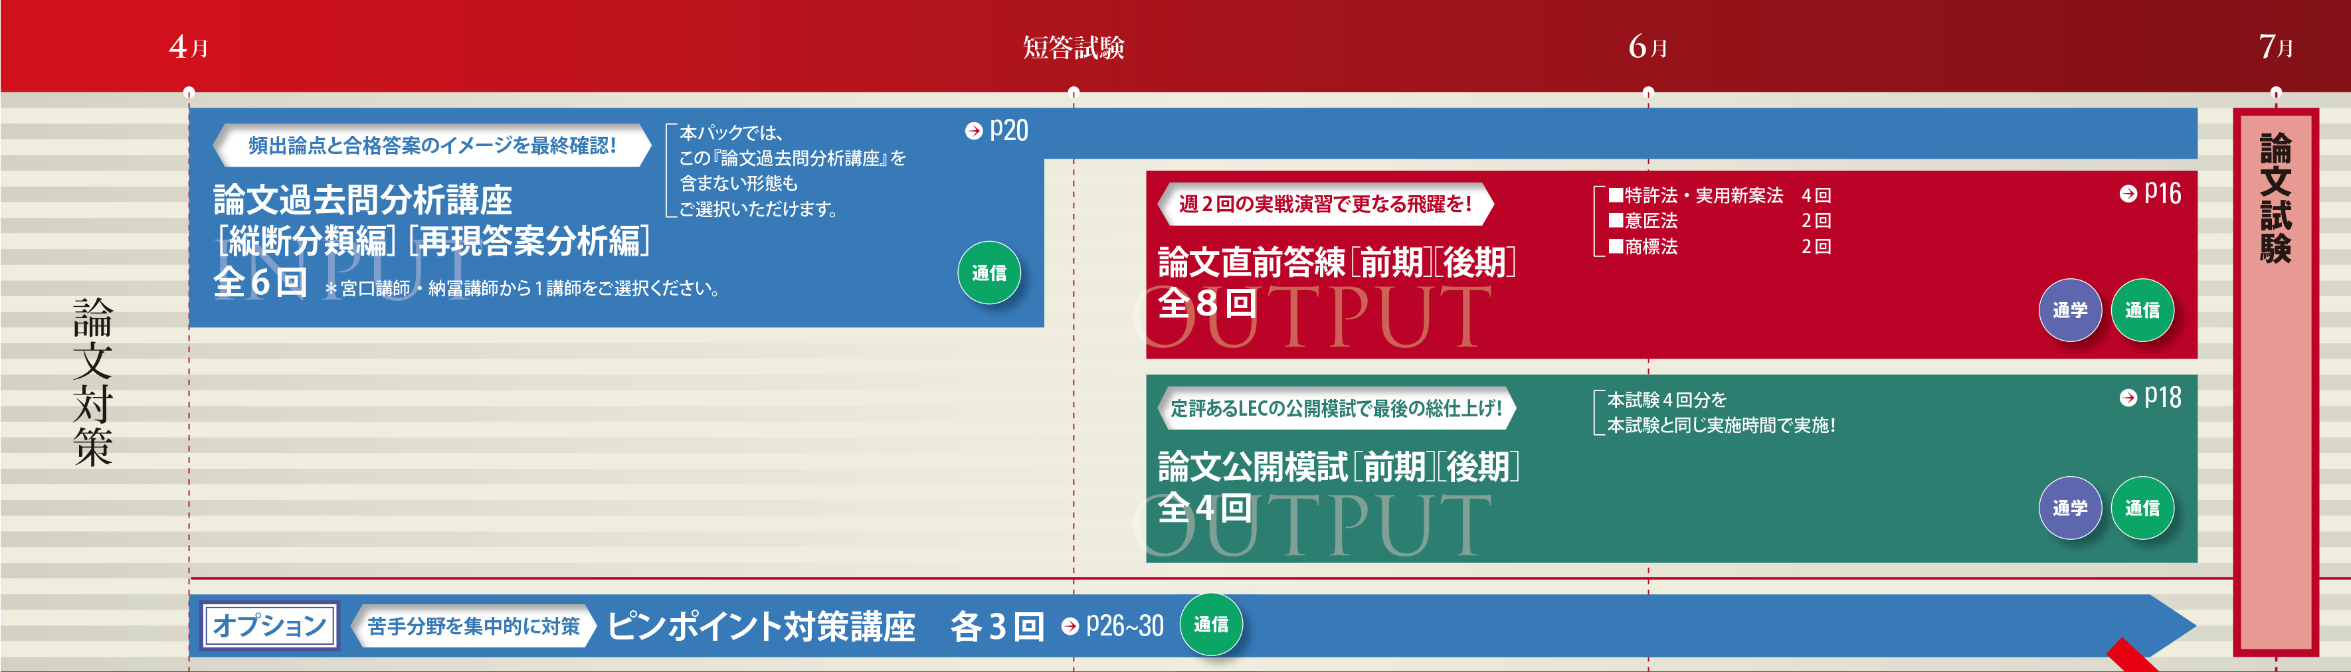This screenshot has width=2351, height=672.
Task: Click the 苦手分野を集中的に対策 tag
Action: click(x=473, y=626)
